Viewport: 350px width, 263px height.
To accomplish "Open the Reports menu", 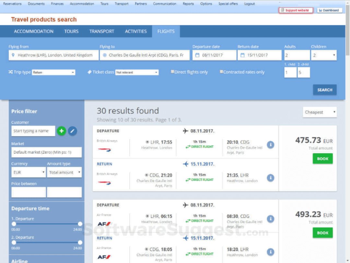I will pyautogui.click(x=188, y=4).
